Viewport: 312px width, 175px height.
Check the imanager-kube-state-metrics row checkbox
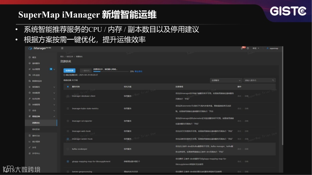click(68, 109)
